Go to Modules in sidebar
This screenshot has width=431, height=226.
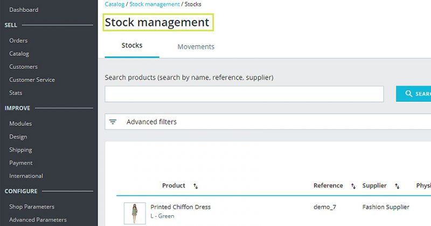[20, 124]
